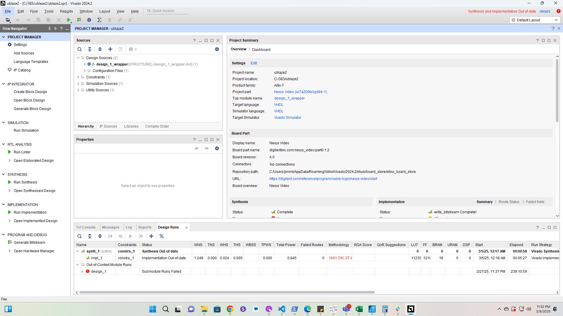This screenshot has height=316, width=563.
Task: Switch to the Messages tab
Action: tap(111, 227)
